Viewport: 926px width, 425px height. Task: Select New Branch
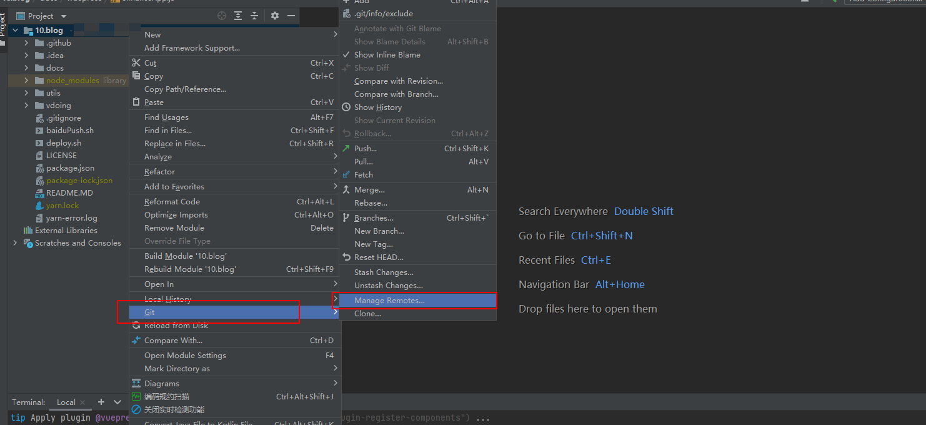(417, 231)
